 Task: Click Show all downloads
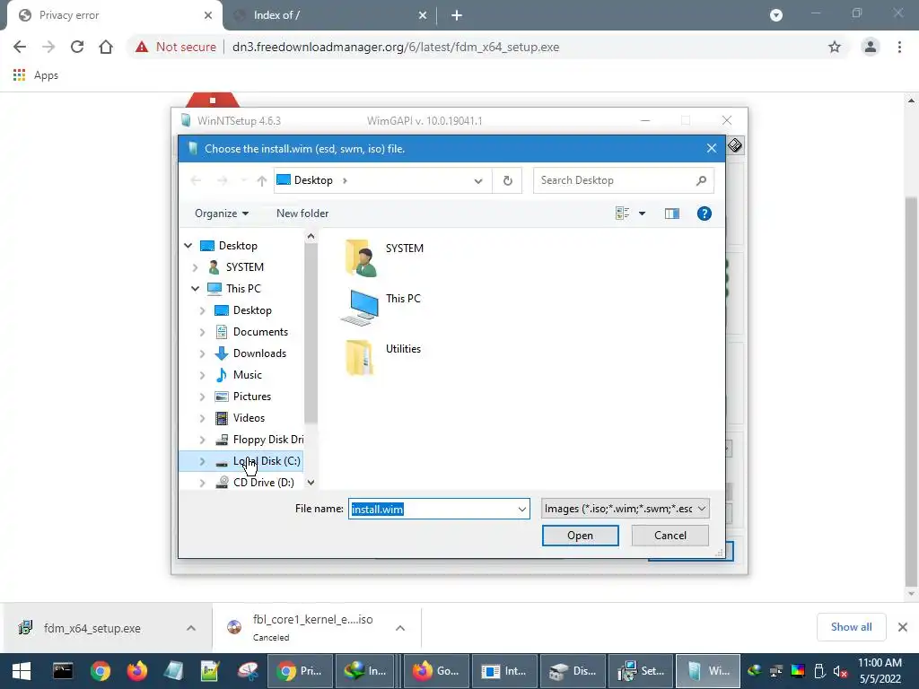point(851,627)
